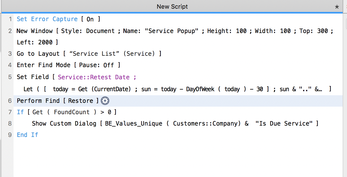Click line number 6 in the gutter
This screenshot has width=347, height=177.
pos(10,101)
